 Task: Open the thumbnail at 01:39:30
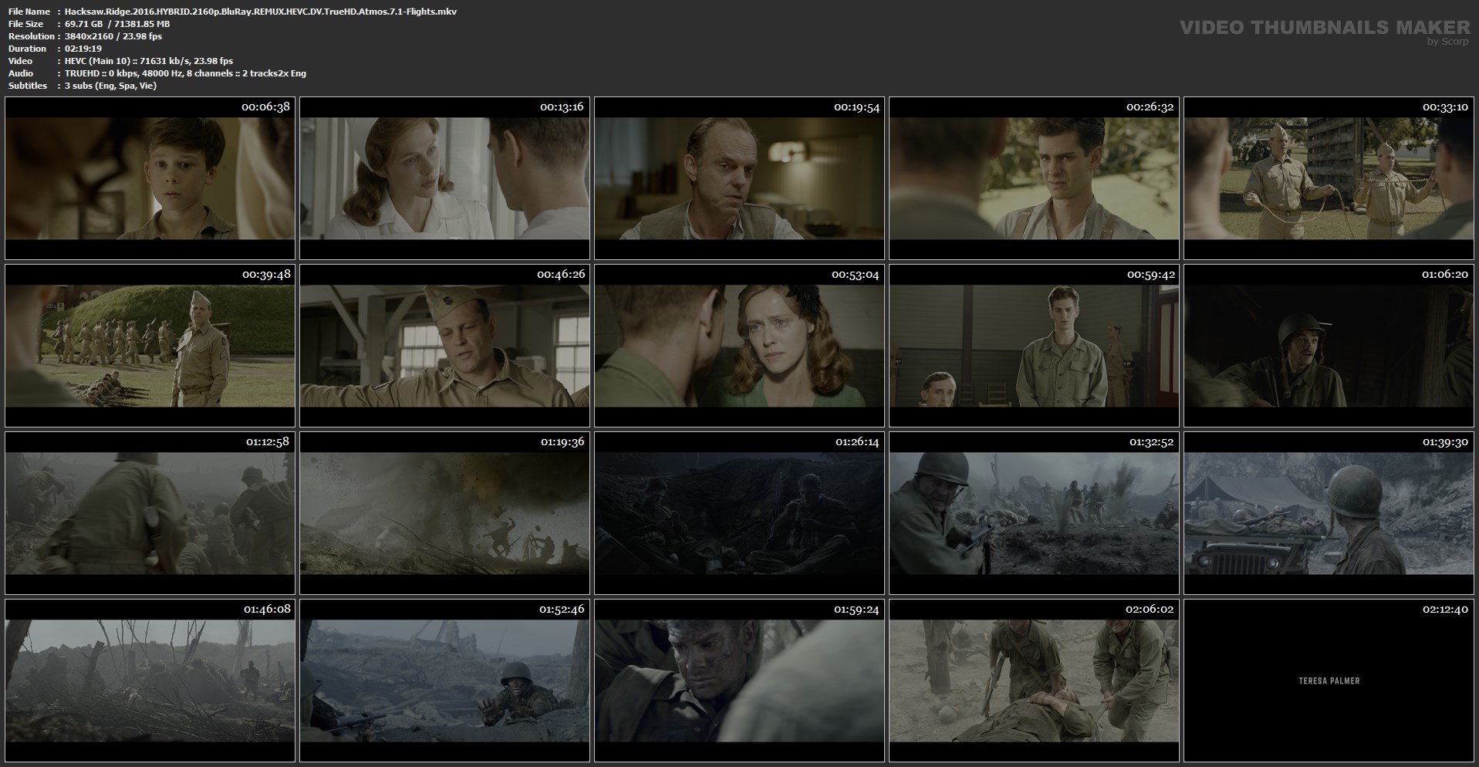(x=1329, y=513)
